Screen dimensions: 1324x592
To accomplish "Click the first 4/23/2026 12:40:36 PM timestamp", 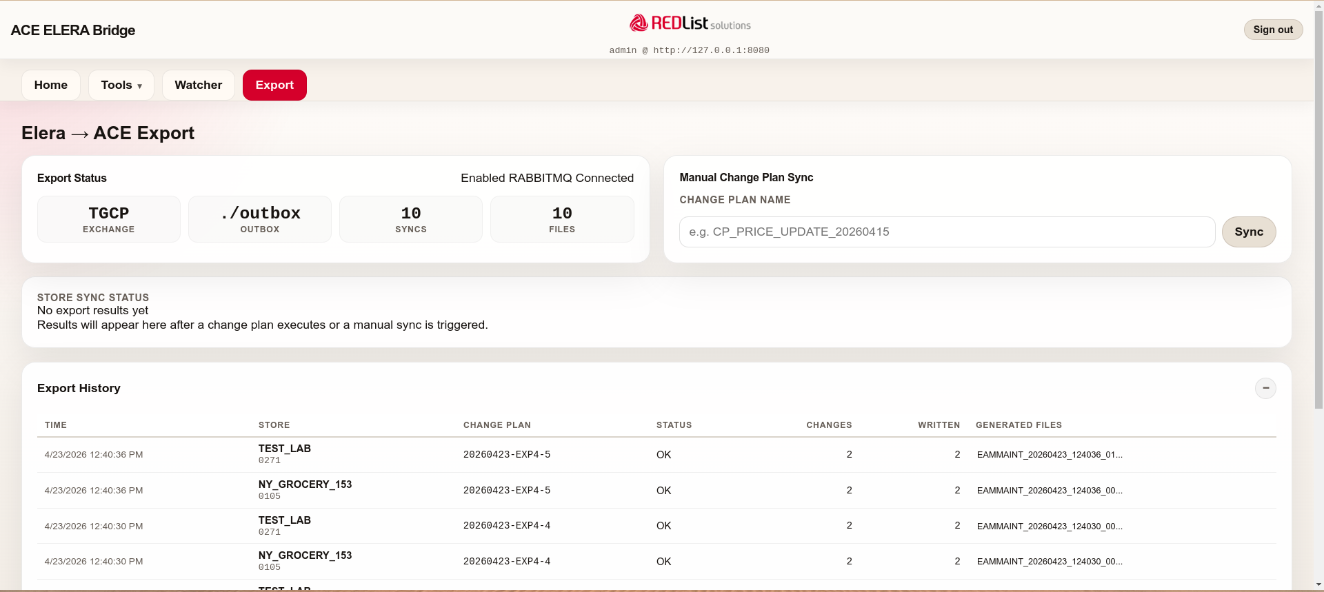I will point(94,455).
